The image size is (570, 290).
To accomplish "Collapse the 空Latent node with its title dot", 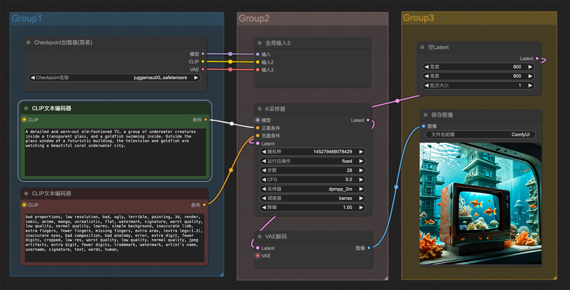I will (422, 47).
